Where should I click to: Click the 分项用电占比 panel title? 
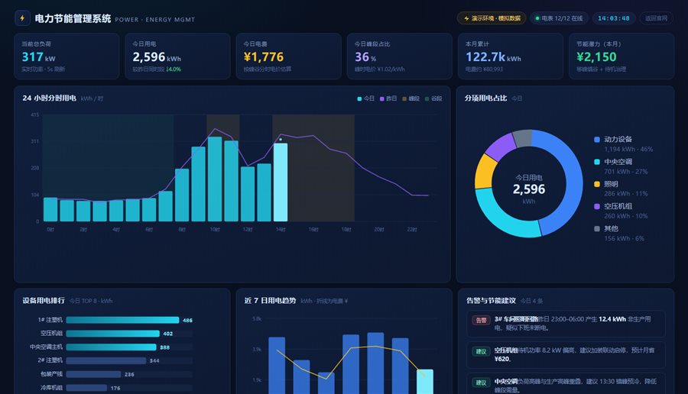pyautogui.click(x=485, y=98)
